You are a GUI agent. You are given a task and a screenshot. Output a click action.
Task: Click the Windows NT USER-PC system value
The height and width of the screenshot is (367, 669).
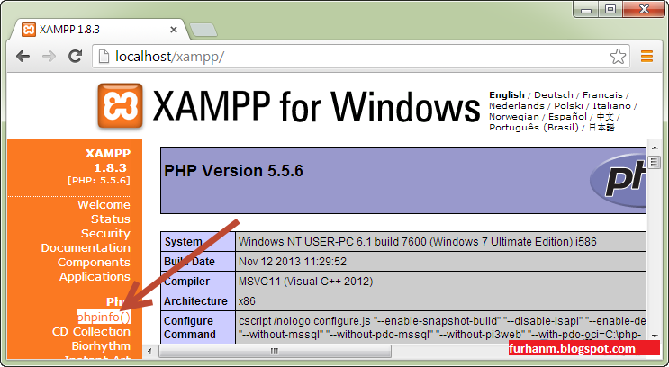click(x=417, y=242)
